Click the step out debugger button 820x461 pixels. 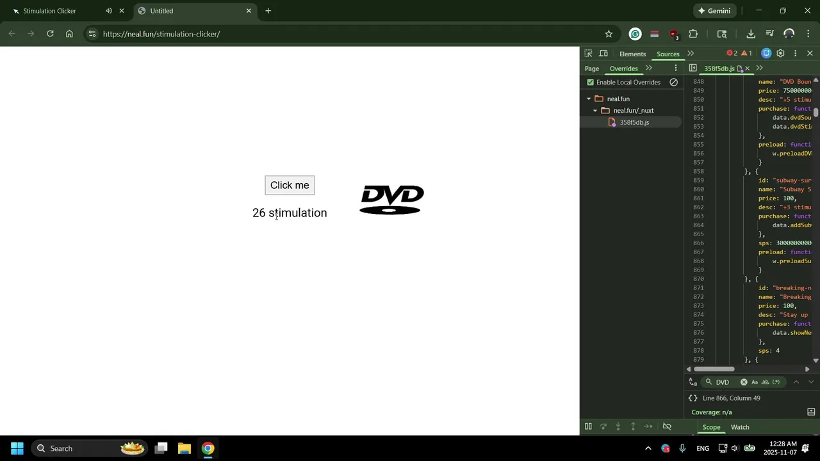point(633,426)
